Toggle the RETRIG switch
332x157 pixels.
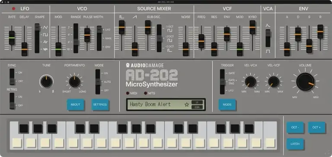coord(12,101)
